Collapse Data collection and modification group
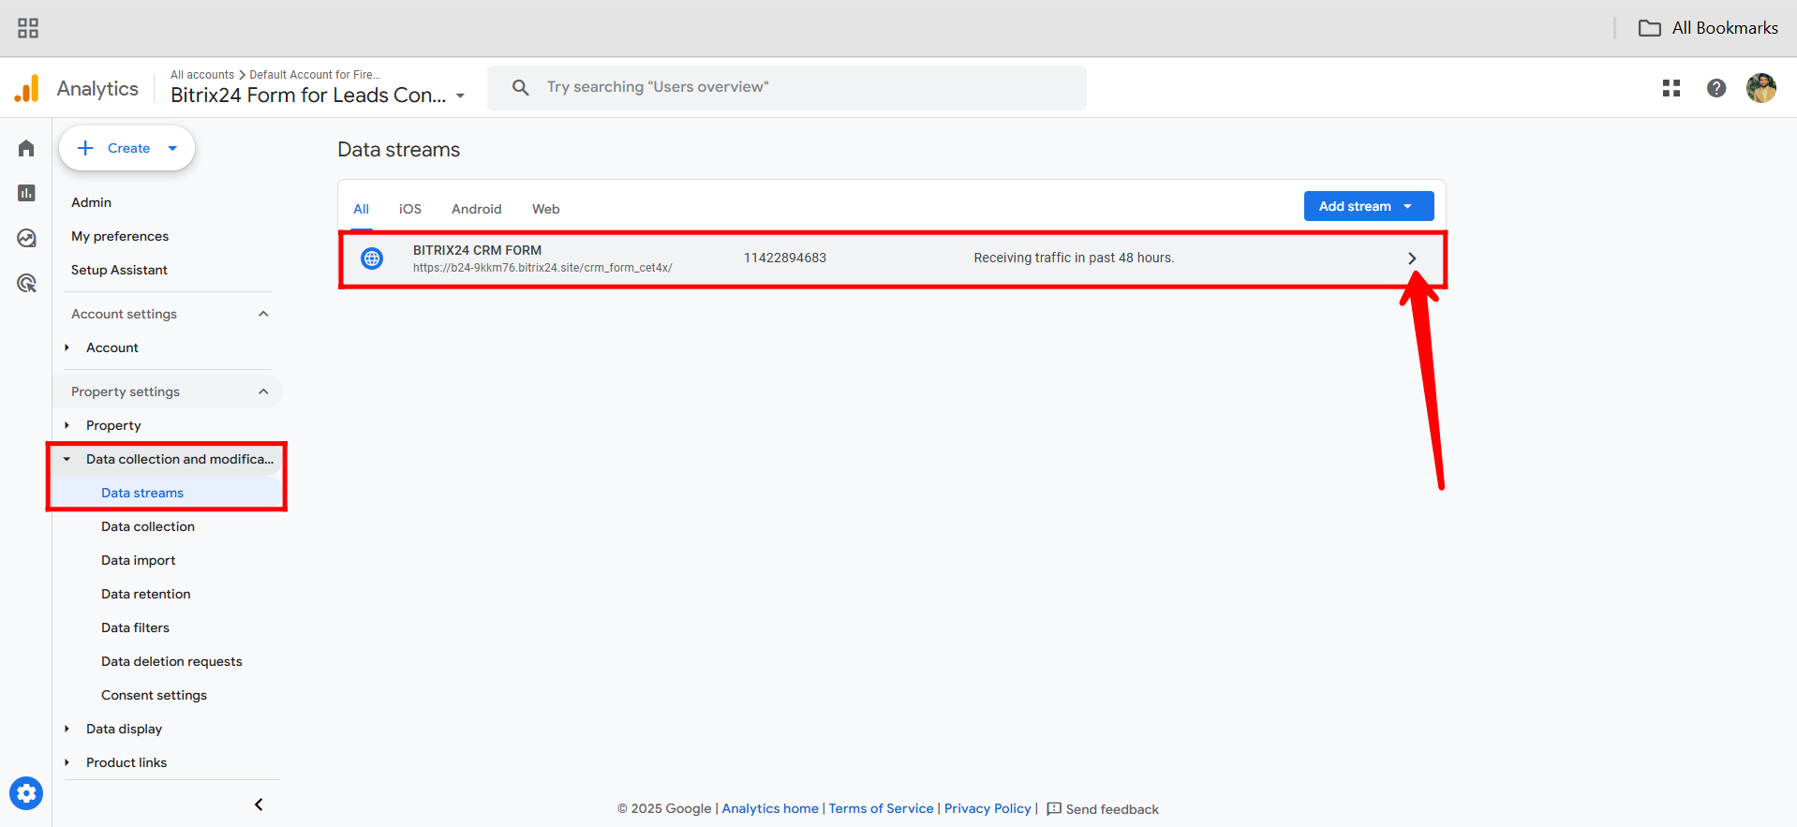1797x827 pixels. 67,459
